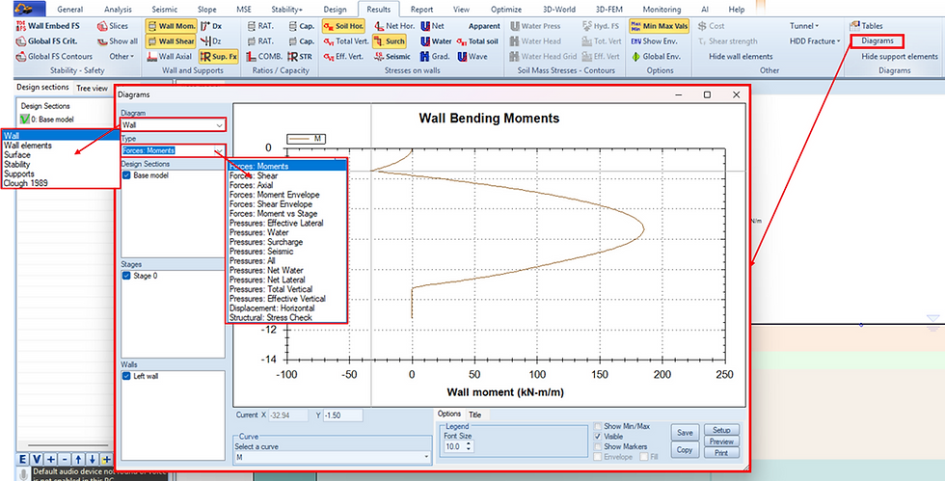Click the Copy button in Diagrams

coord(685,449)
